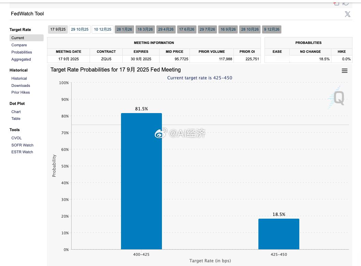The height and width of the screenshot is (266, 361).
Task: Select the 29 7月26 meeting tab
Action: coord(207,29)
